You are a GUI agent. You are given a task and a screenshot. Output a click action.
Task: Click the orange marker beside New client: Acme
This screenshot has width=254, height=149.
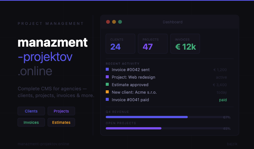click(107, 92)
